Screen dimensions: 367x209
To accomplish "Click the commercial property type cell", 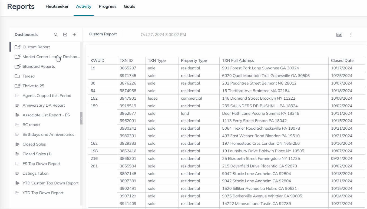I will pyautogui.click(x=199, y=98).
